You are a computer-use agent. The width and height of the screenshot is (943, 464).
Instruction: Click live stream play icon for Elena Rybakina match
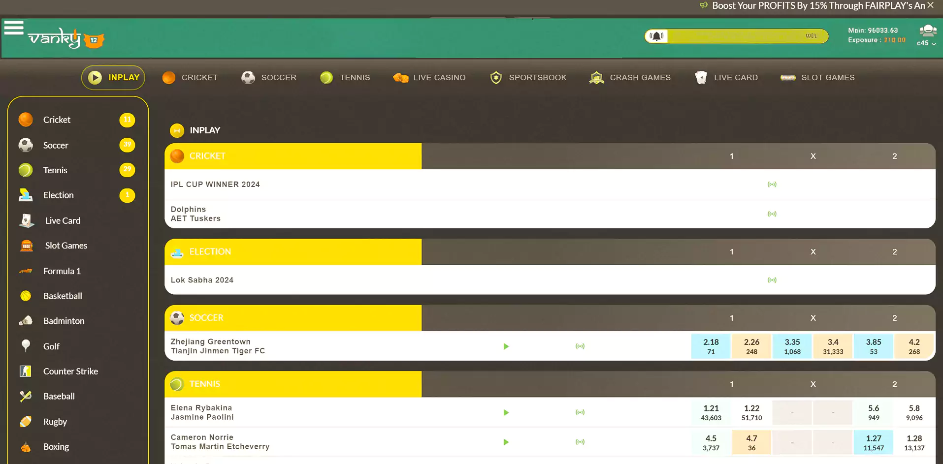click(506, 412)
